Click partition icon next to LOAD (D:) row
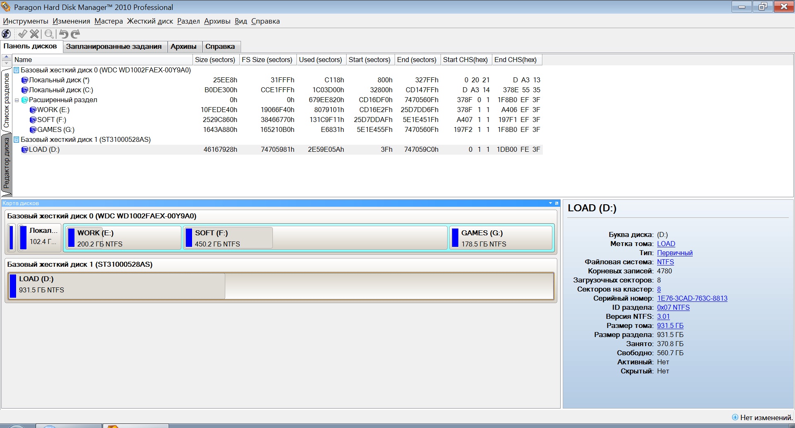Image resolution: width=795 pixels, height=428 pixels. [25, 150]
